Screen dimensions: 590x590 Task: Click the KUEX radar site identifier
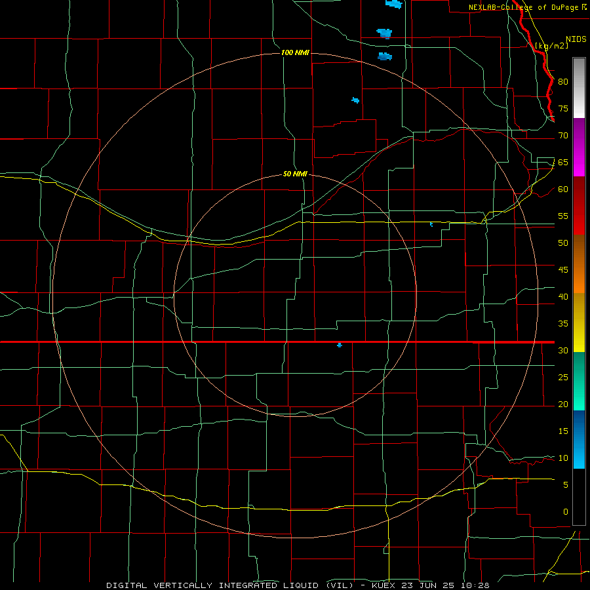pos(384,585)
